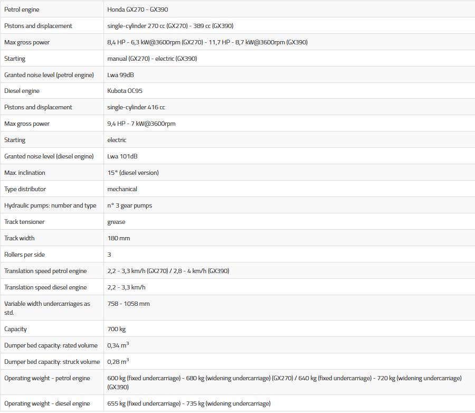Click the '700 kg' capacity value
Viewport: 475px width, 413px height.
point(117,329)
